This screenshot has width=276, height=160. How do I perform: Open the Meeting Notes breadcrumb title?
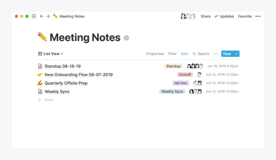point(72,17)
